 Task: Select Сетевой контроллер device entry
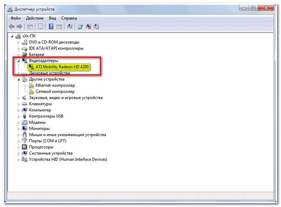pyautogui.click(x=55, y=91)
